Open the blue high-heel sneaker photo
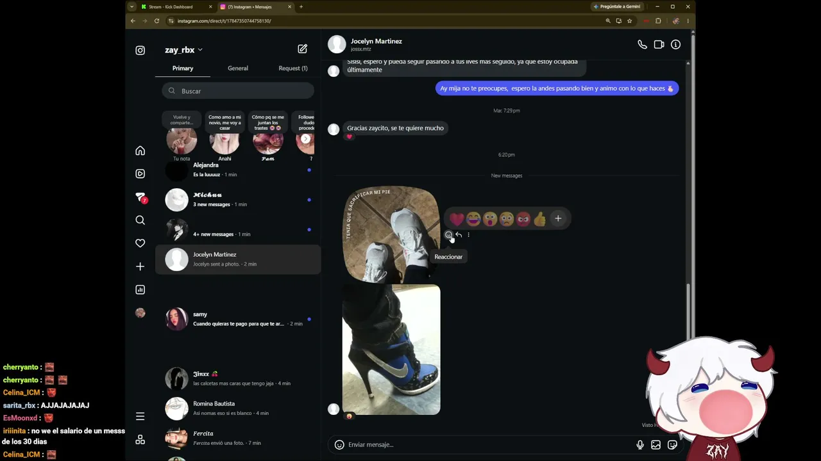 pos(391,350)
